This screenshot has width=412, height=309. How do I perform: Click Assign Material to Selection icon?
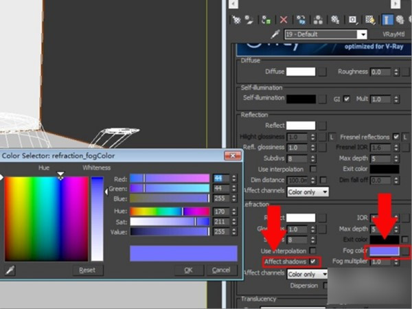click(x=267, y=20)
